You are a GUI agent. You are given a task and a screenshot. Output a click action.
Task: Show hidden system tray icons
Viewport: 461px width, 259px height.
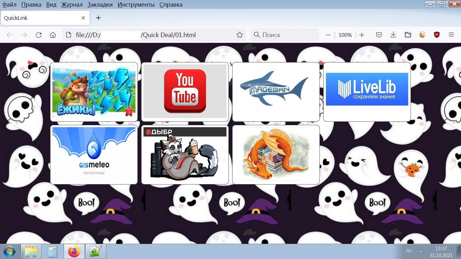421,252
